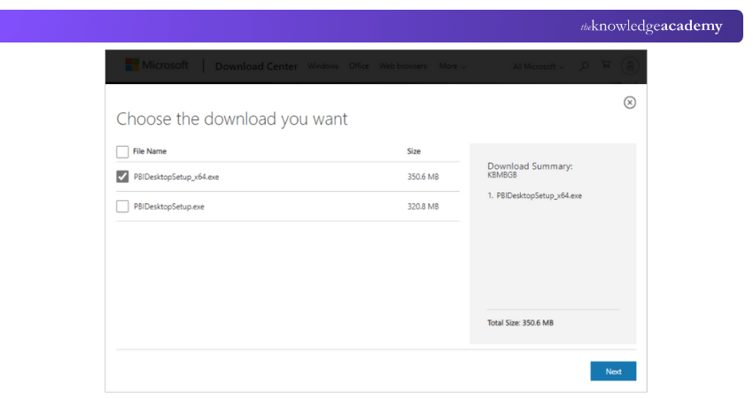Click the 350.6 MB size value
This screenshot has height=398, width=753.
tap(423, 177)
